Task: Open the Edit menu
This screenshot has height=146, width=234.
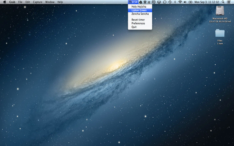Action: [27, 2]
